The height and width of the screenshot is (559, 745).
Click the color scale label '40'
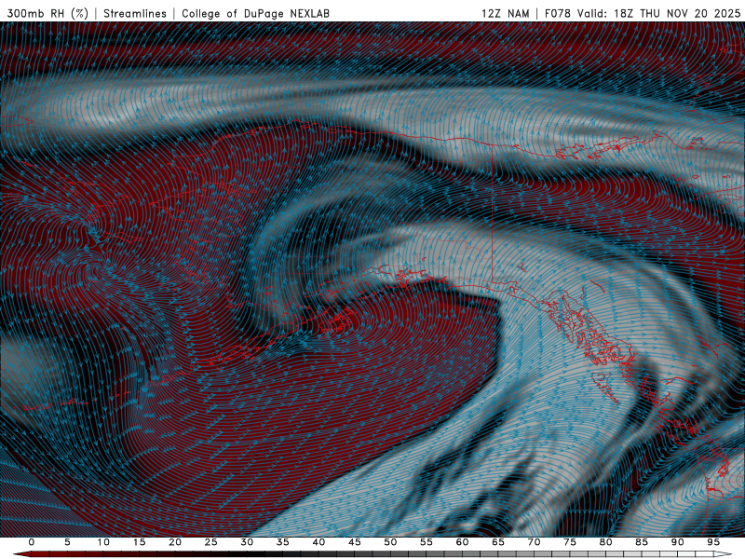click(x=318, y=542)
